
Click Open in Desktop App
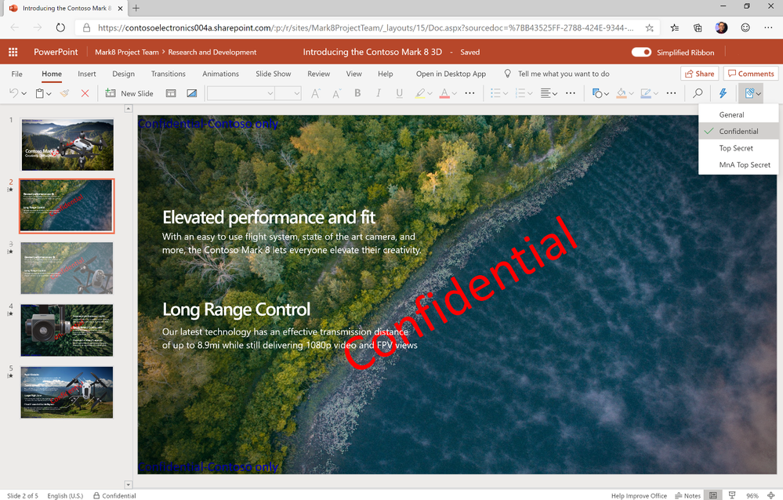click(451, 74)
